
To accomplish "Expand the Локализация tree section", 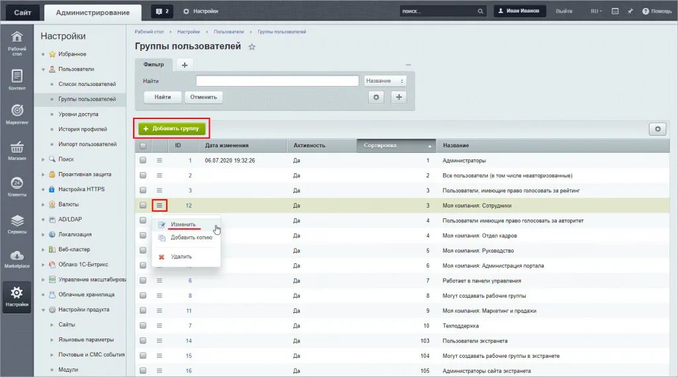I will tap(43, 235).
